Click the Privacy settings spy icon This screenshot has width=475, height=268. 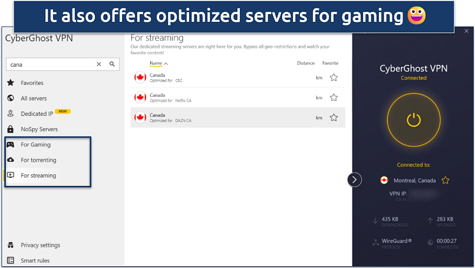coord(11,245)
